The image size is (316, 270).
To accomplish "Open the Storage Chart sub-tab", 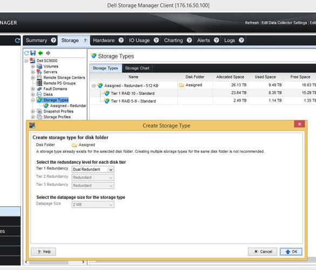I will click(137, 68).
